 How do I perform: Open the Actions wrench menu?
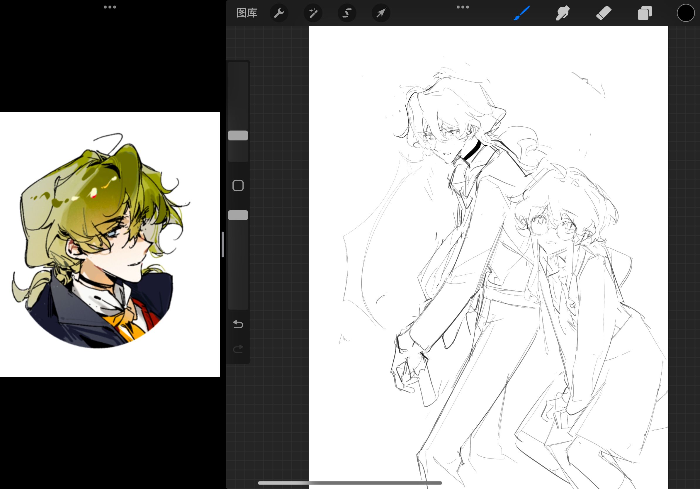pyautogui.click(x=279, y=13)
